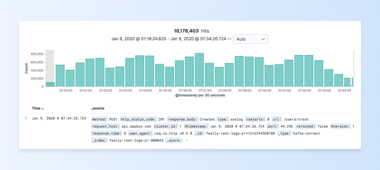The height and width of the screenshot is (170, 380).
Task: Click the tallest histogram bar before 07:27:00
Action: pyautogui.click(x=199, y=70)
